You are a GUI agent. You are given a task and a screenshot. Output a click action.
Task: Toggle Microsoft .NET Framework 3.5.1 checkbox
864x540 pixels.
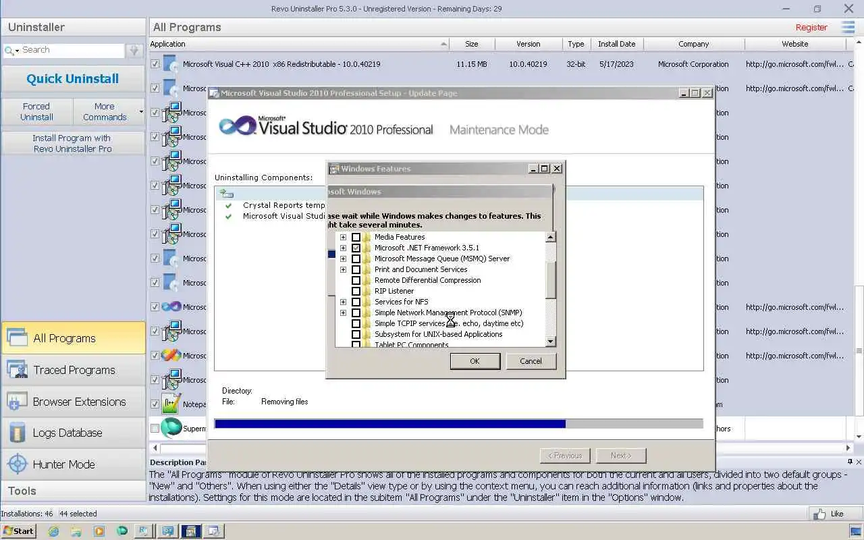pyautogui.click(x=356, y=248)
